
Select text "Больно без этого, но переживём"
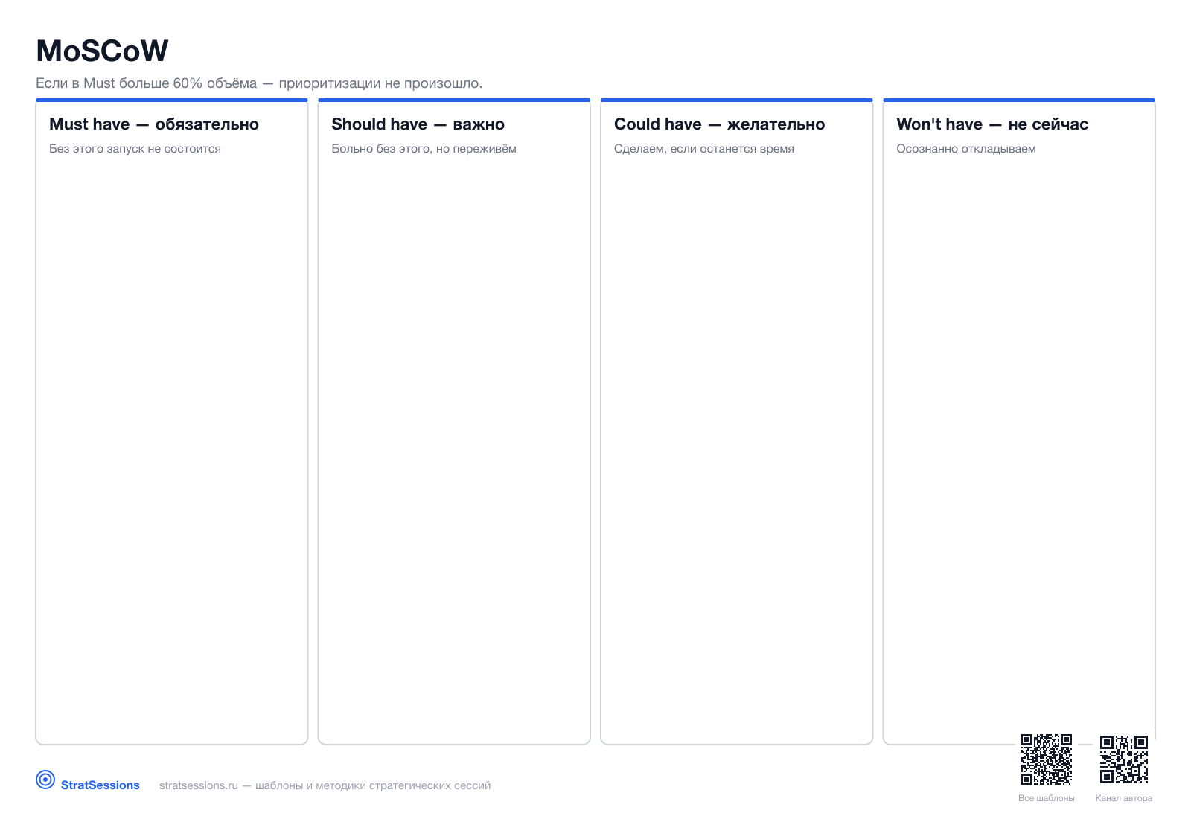(x=424, y=149)
